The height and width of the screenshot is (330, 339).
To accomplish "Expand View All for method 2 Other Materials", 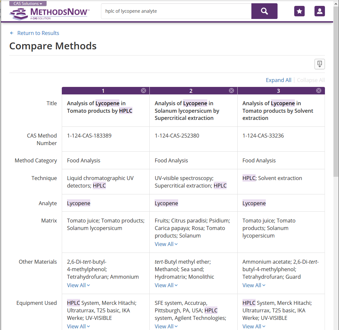I will point(166,285).
